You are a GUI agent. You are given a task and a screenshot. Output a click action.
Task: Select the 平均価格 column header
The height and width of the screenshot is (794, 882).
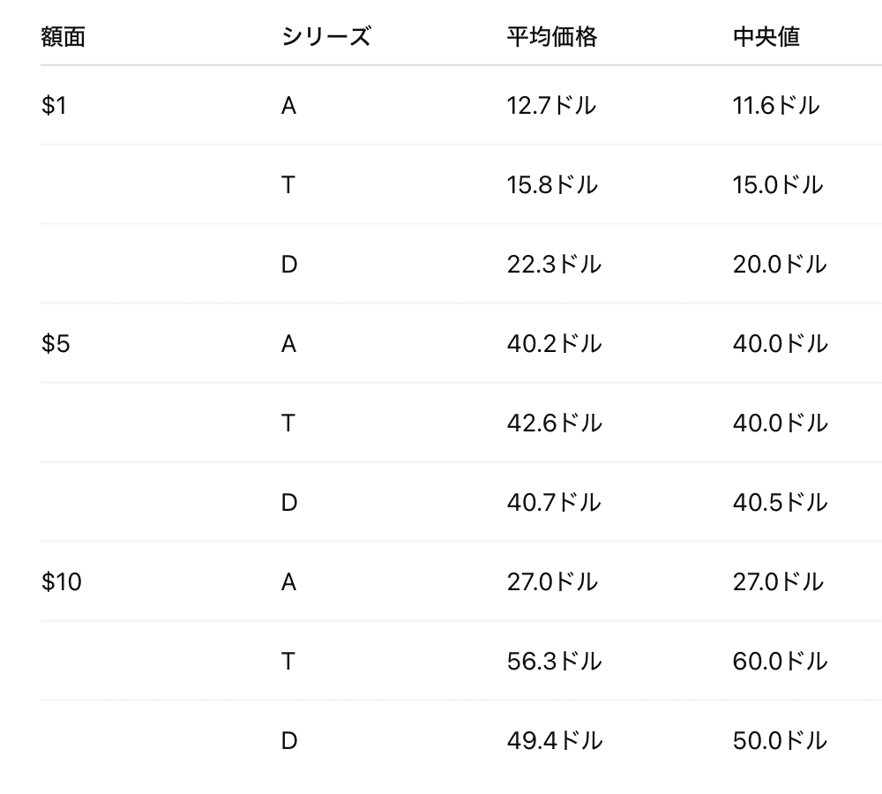pyautogui.click(x=551, y=37)
